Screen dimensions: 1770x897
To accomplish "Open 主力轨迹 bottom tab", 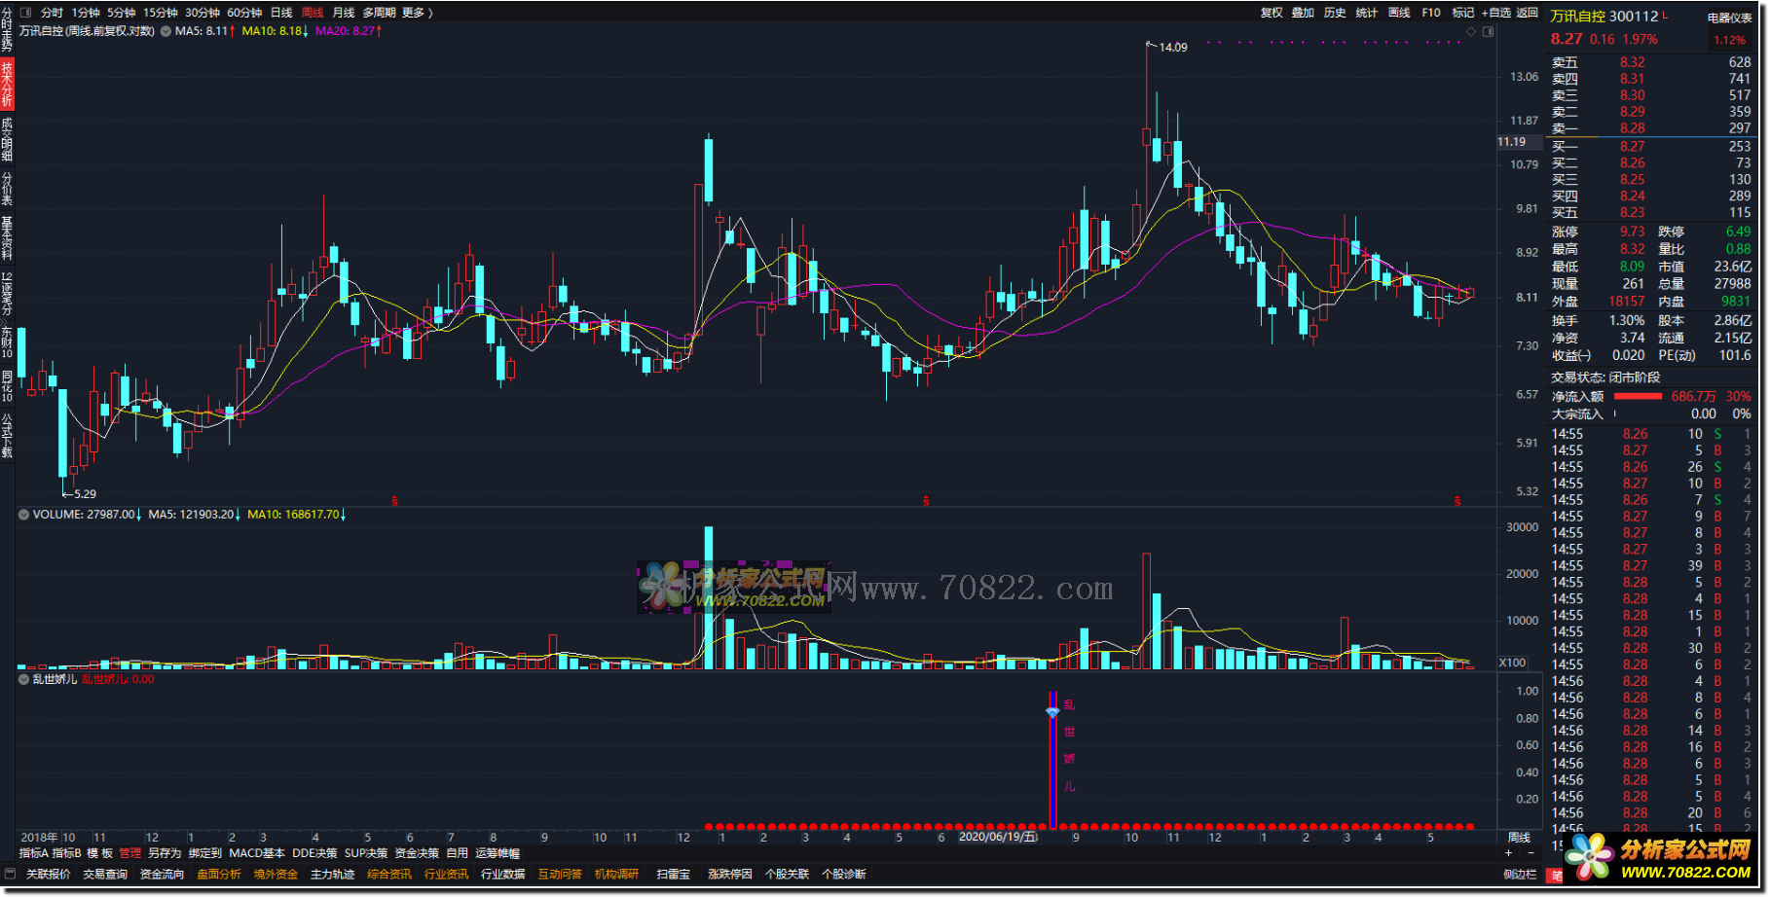I will pos(333,875).
